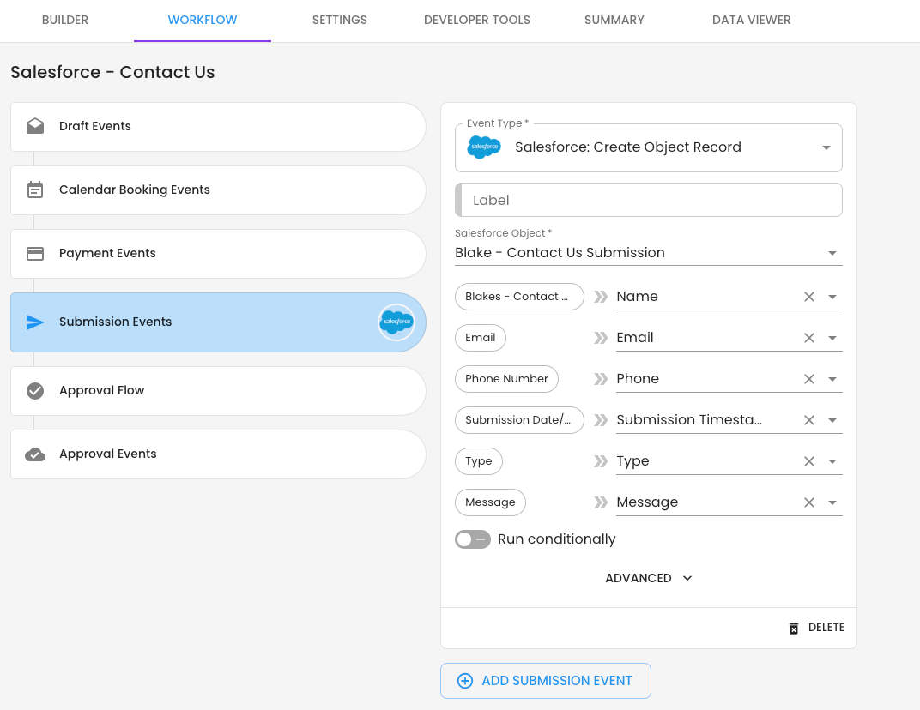
Task: Open the Draft Events step
Action: click(x=218, y=127)
